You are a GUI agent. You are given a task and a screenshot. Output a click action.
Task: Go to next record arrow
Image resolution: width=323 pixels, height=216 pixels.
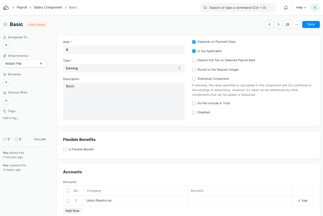tap(278, 24)
